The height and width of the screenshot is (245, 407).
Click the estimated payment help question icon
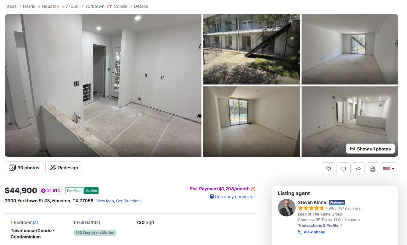(253, 189)
